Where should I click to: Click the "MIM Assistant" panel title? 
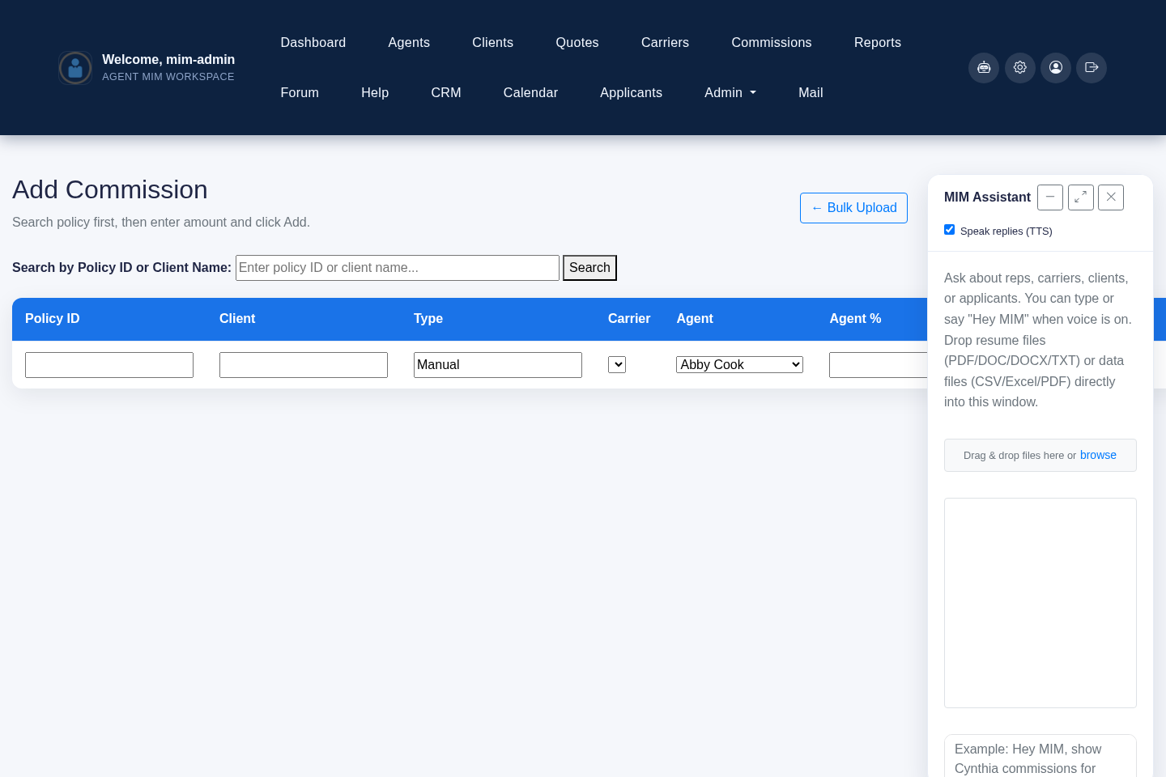987,197
